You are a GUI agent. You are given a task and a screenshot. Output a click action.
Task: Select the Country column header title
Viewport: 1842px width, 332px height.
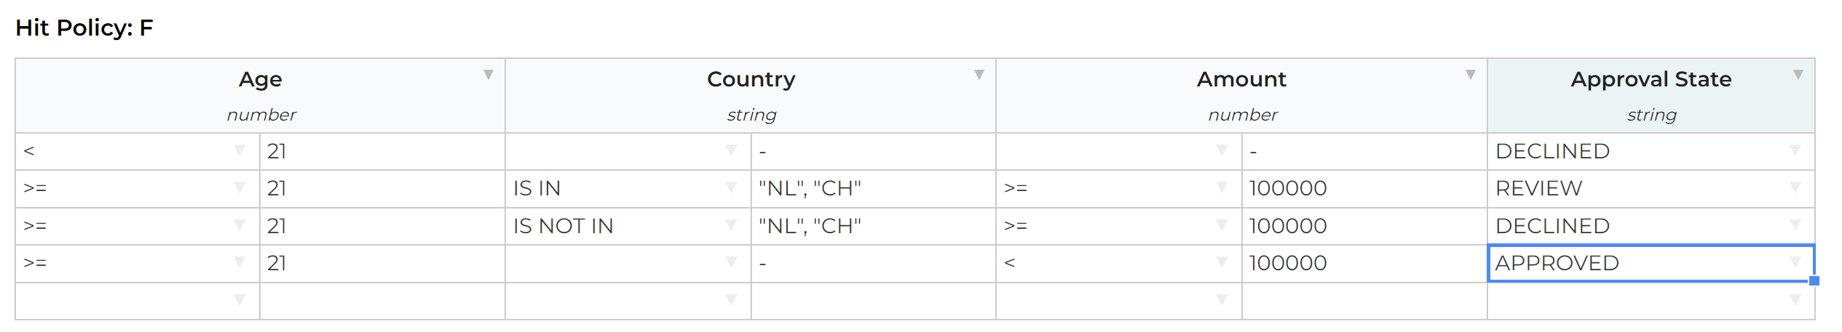coord(751,79)
